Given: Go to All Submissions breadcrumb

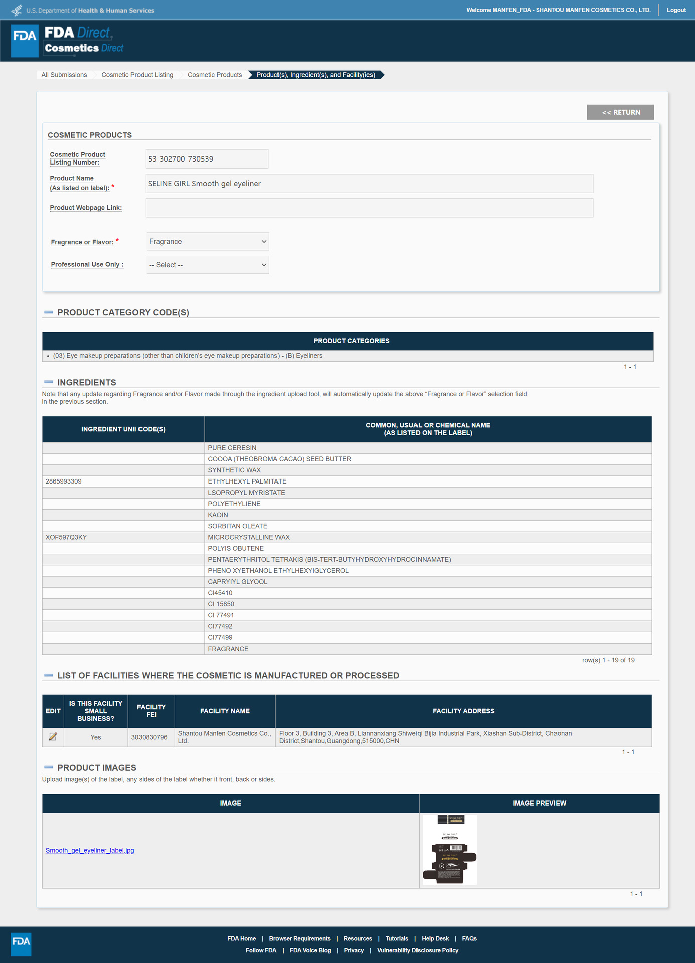Looking at the screenshot, I should pyautogui.click(x=64, y=75).
